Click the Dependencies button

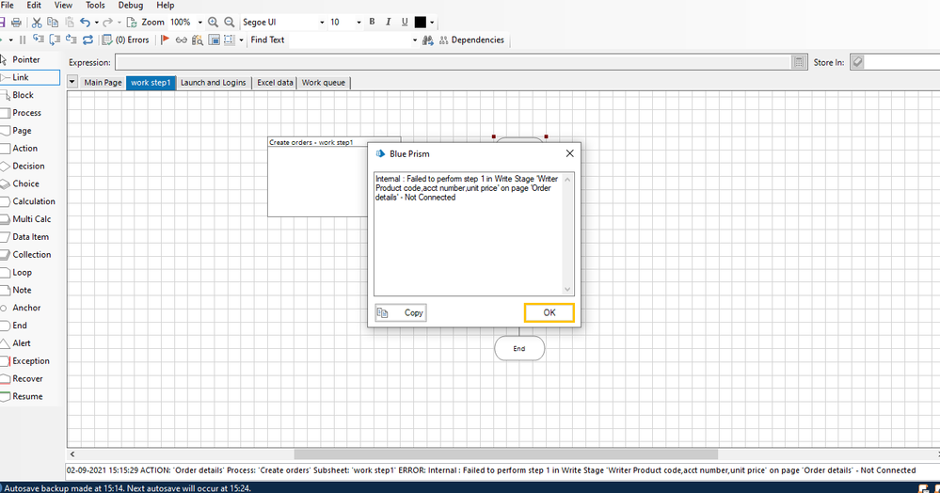471,40
